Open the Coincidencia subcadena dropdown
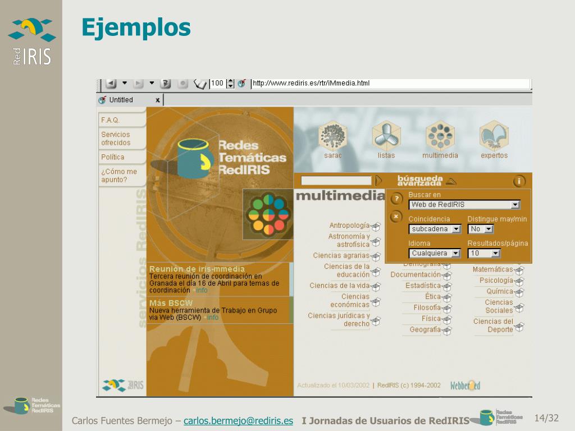This screenshot has width=575, height=431. 435,229
